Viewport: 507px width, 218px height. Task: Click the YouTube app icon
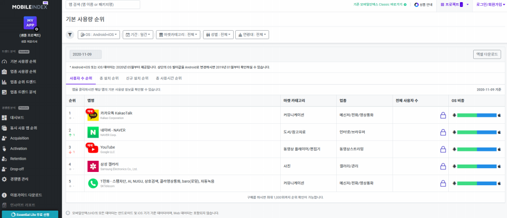coord(93,149)
